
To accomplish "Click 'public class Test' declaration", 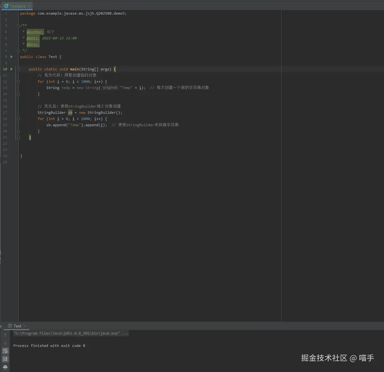I will pos(39,57).
